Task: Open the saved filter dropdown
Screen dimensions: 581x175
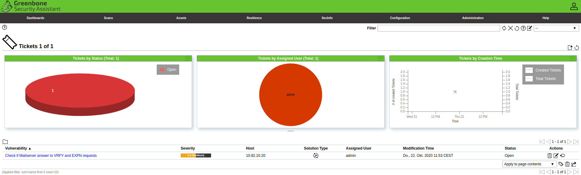Action: click(556, 28)
